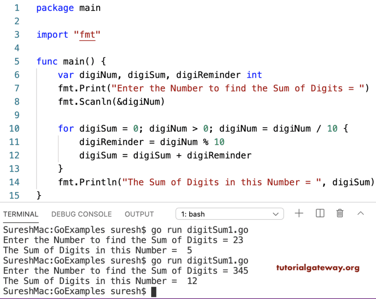Change the active shell from the terminal combo box
Viewport: 376px width, 299px height.
230,214
